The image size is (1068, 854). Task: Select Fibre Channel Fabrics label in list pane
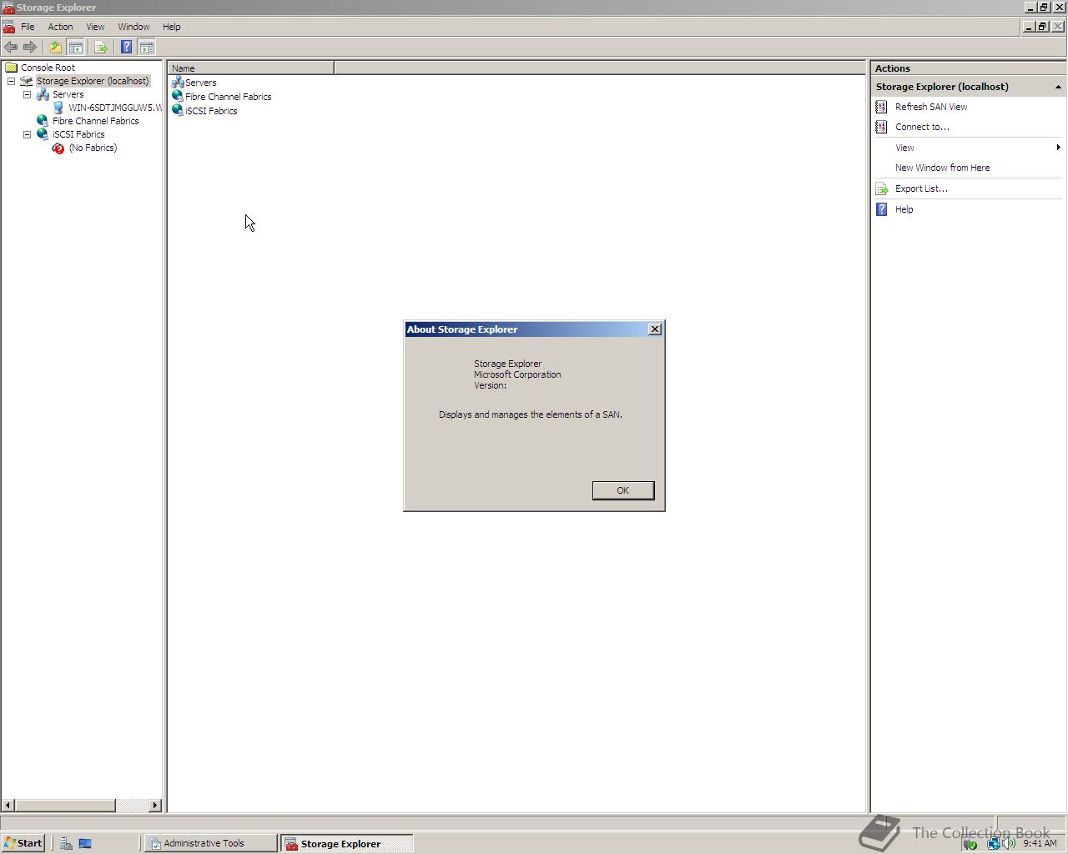point(228,97)
